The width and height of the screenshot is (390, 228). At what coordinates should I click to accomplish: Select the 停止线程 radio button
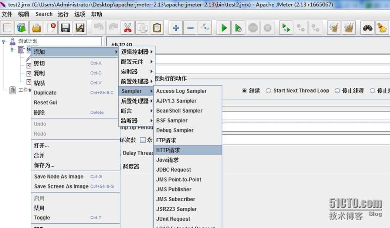[337, 91]
